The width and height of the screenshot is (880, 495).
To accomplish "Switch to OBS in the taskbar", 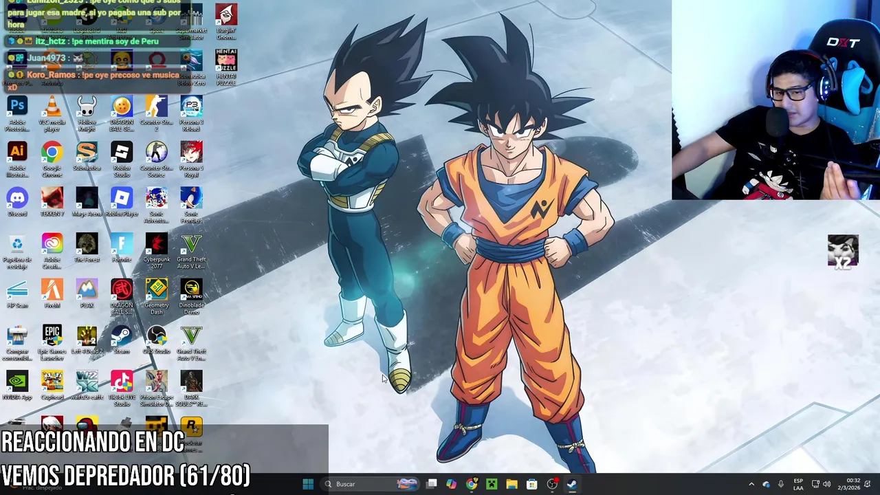I will point(552,484).
